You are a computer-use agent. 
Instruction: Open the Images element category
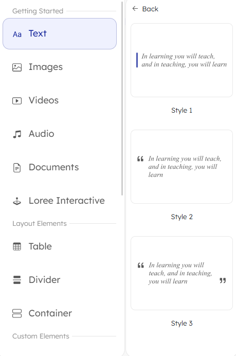pyautogui.click(x=60, y=67)
